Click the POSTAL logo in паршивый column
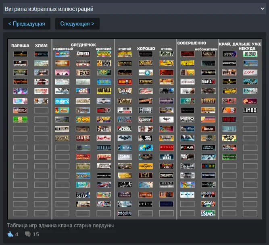The image size is (269, 245). [x=62, y=138]
